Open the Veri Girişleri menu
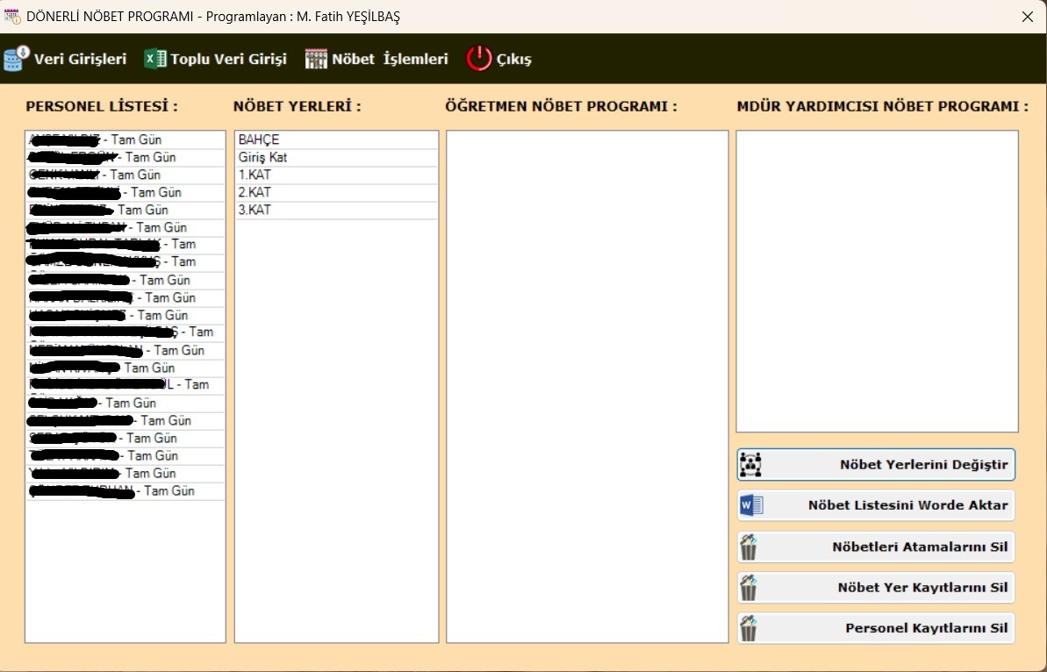This screenshot has height=672, width=1047. pos(80,59)
